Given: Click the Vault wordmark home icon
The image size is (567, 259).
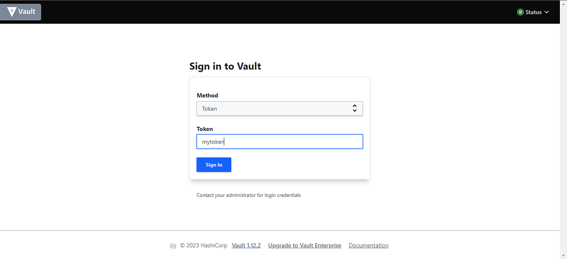Looking at the screenshot, I should pos(20,12).
